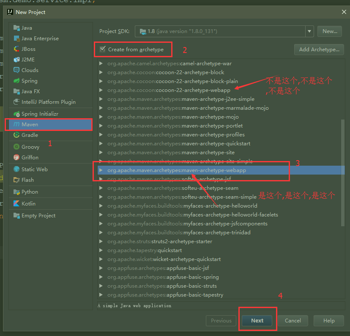
Task: Click the Next button
Action: [257, 321]
